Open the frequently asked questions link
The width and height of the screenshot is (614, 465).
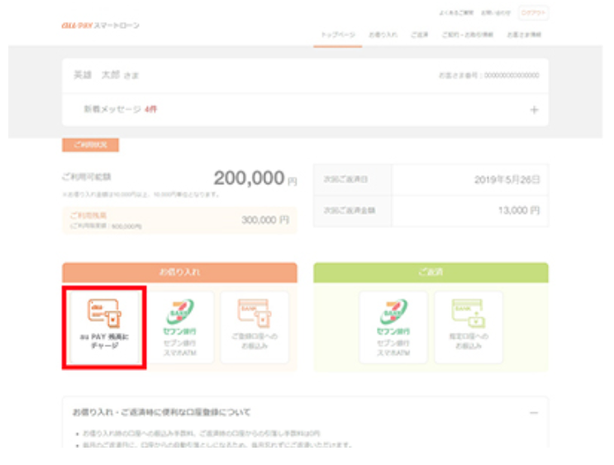[457, 13]
